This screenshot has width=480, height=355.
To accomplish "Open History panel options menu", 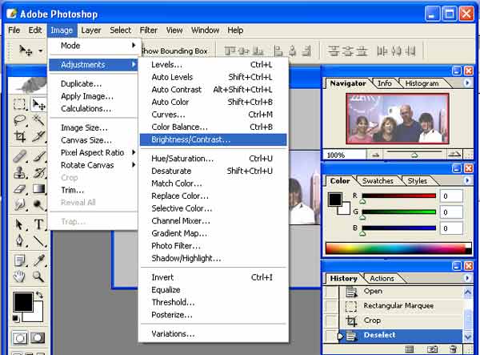I will tap(467, 278).
